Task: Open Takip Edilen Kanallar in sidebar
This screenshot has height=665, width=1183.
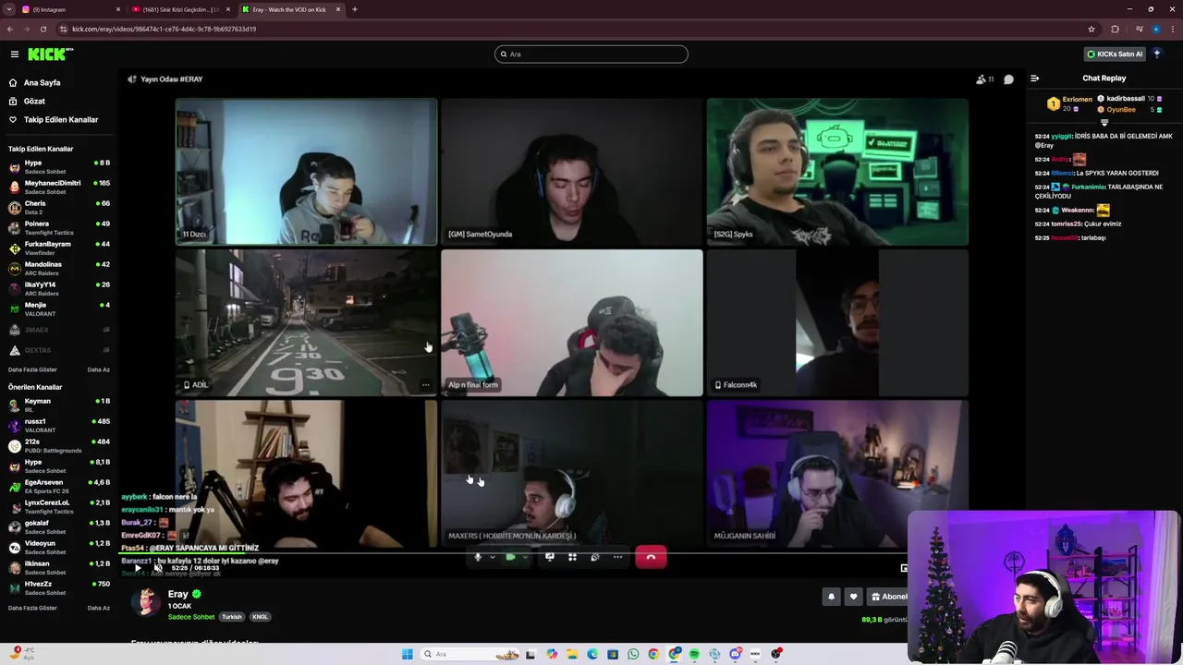Action: point(61,119)
